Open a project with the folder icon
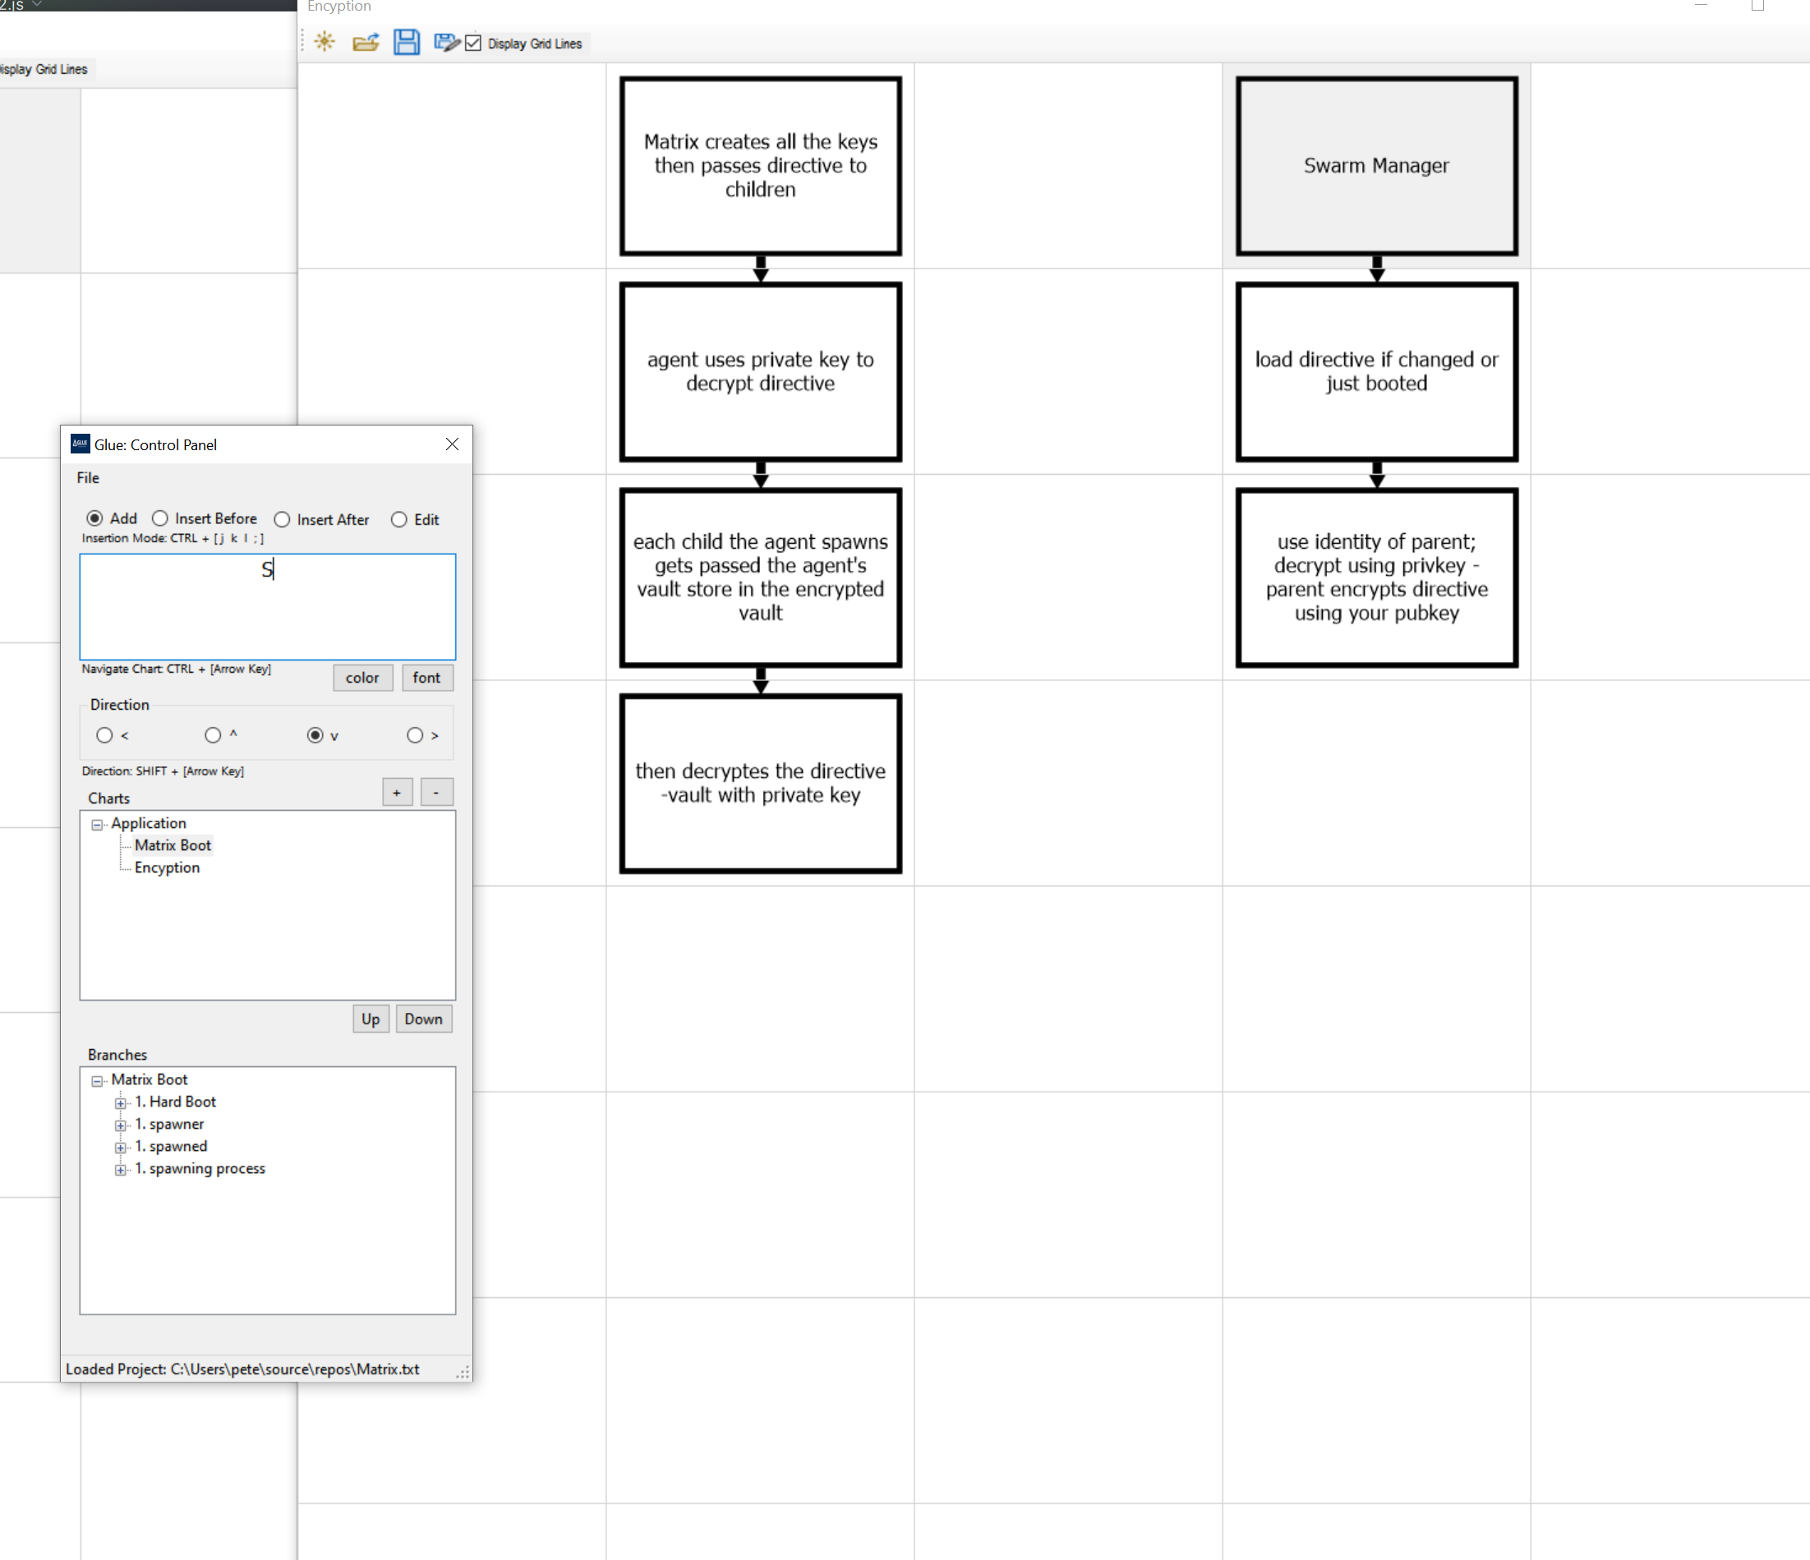Image resolution: width=1810 pixels, height=1560 pixels. pos(365,42)
